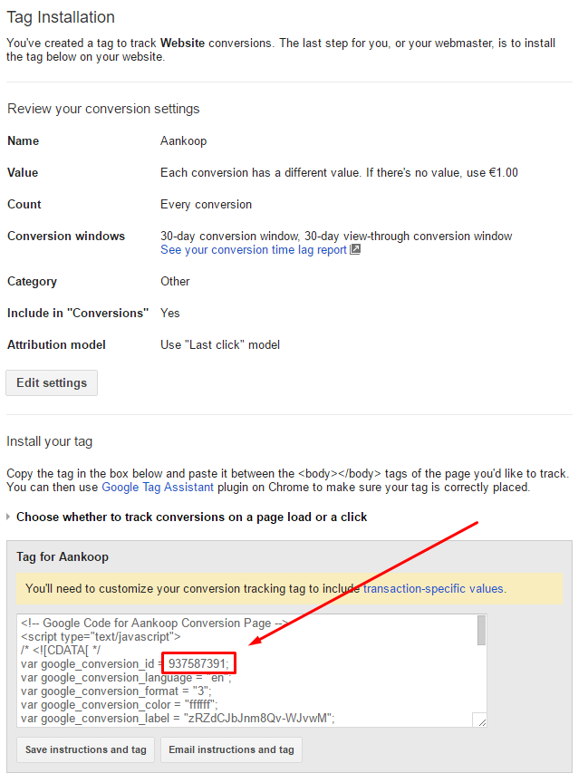The width and height of the screenshot is (588, 783).
Task: Click Save instructions and tag
Action: [85, 749]
